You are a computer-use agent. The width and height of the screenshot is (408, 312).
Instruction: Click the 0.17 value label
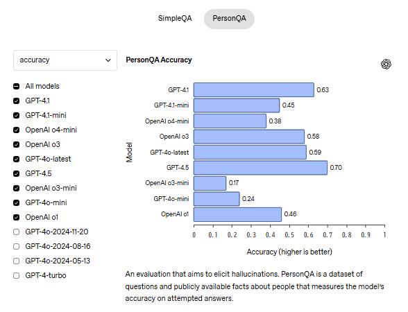click(x=234, y=183)
